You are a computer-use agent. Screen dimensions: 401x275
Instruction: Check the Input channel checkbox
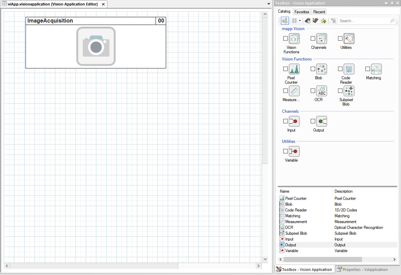tap(286, 121)
